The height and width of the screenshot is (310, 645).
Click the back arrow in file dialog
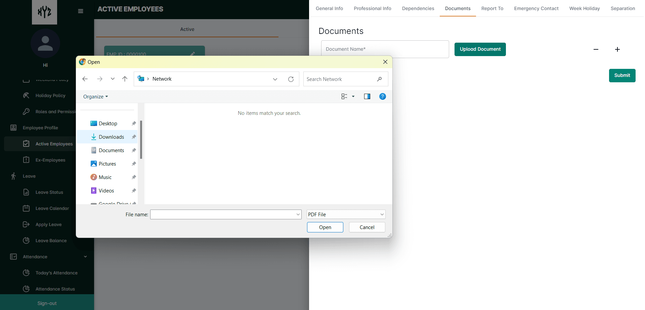coord(85,79)
